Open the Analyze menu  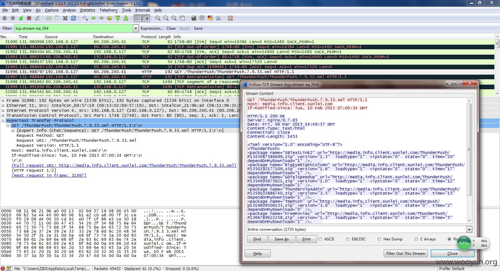tap(69, 10)
